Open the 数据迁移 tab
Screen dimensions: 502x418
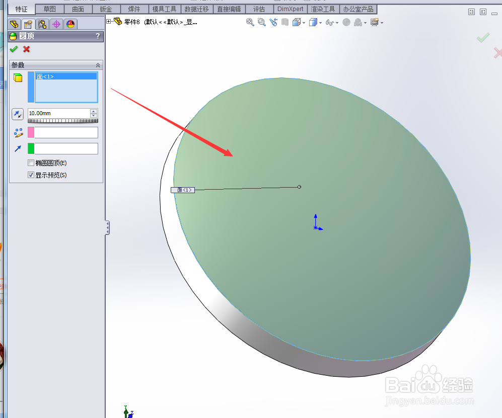pos(196,9)
